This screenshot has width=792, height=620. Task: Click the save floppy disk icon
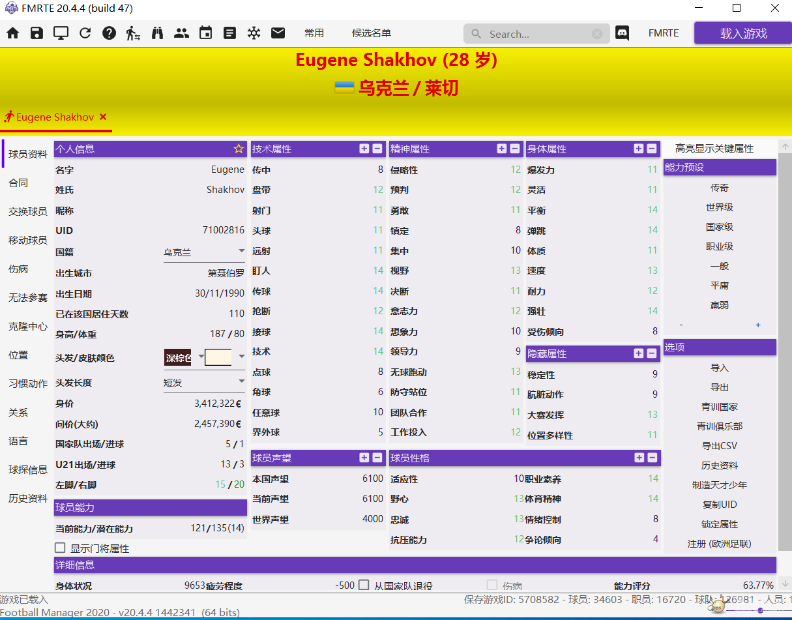pos(37,33)
